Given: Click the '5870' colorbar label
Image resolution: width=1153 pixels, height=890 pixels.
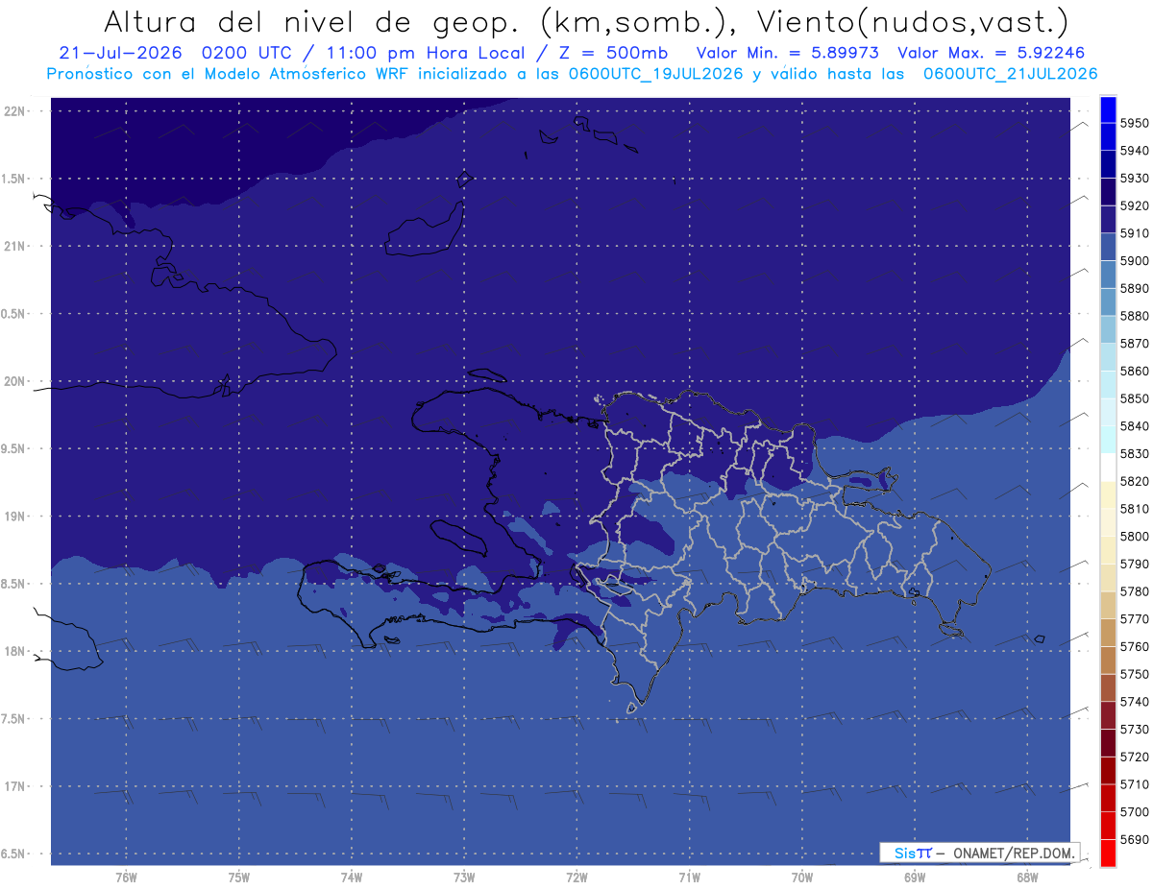Looking at the screenshot, I should (x=1134, y=343).
